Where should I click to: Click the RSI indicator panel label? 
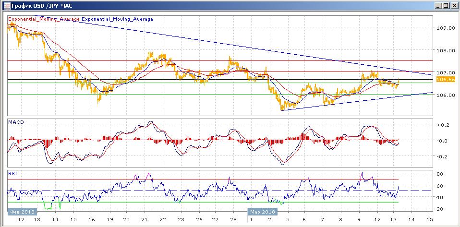pyautogui.click(x=13, y=173)
